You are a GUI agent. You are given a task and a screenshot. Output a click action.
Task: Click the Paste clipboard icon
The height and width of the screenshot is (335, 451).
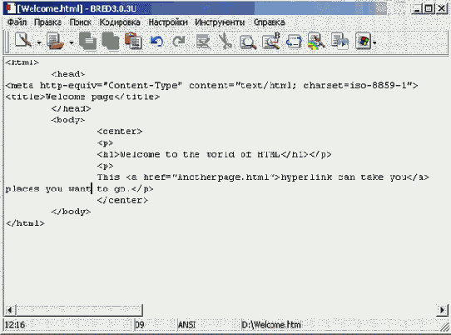[133, 41]
